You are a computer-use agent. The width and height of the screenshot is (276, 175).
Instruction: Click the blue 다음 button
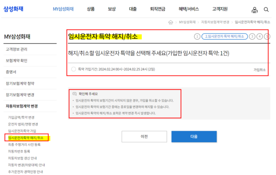tap(194, 136)
